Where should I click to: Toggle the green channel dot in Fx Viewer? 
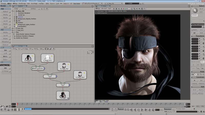(x=125, y=9)
